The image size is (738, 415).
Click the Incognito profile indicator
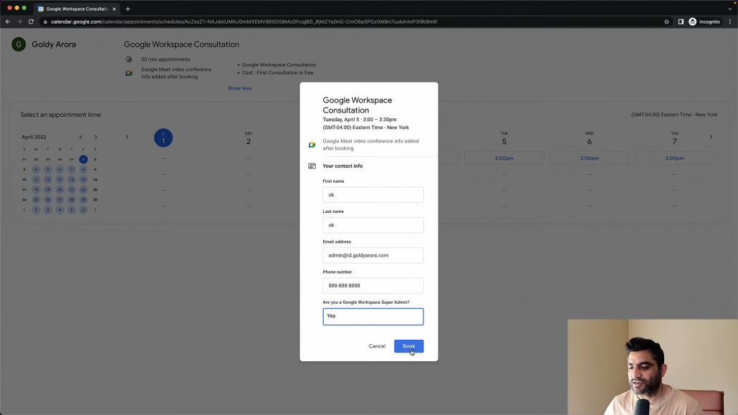point(704,22)
